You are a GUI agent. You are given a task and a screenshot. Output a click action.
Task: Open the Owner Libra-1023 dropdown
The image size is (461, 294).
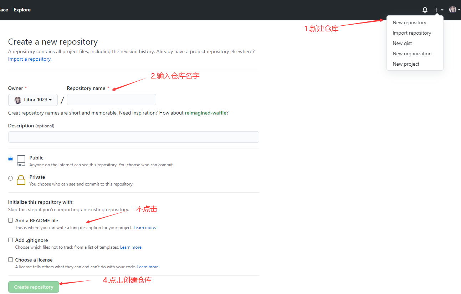(x=33, y=100)
